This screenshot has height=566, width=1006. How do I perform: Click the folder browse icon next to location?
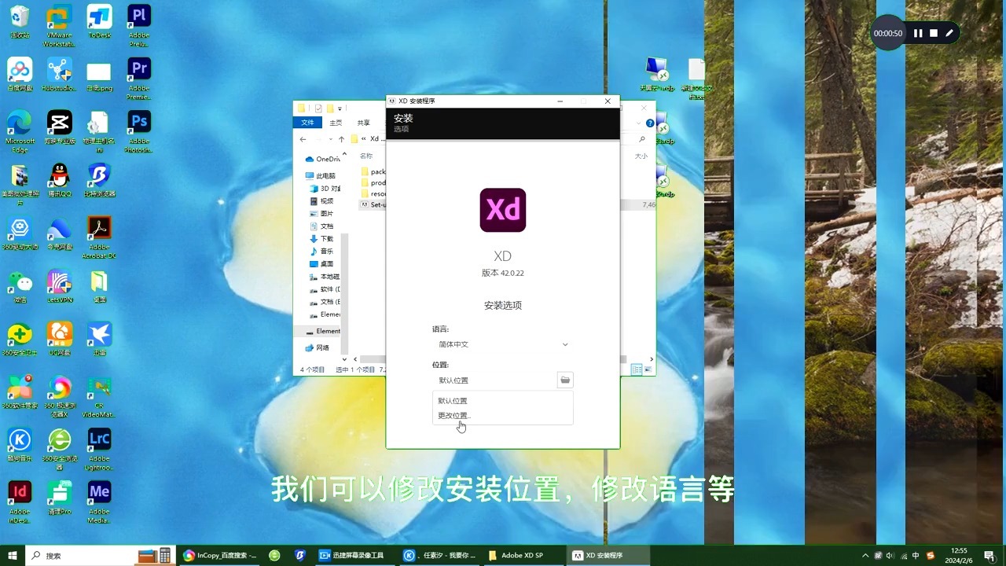(x=565, y=380)
